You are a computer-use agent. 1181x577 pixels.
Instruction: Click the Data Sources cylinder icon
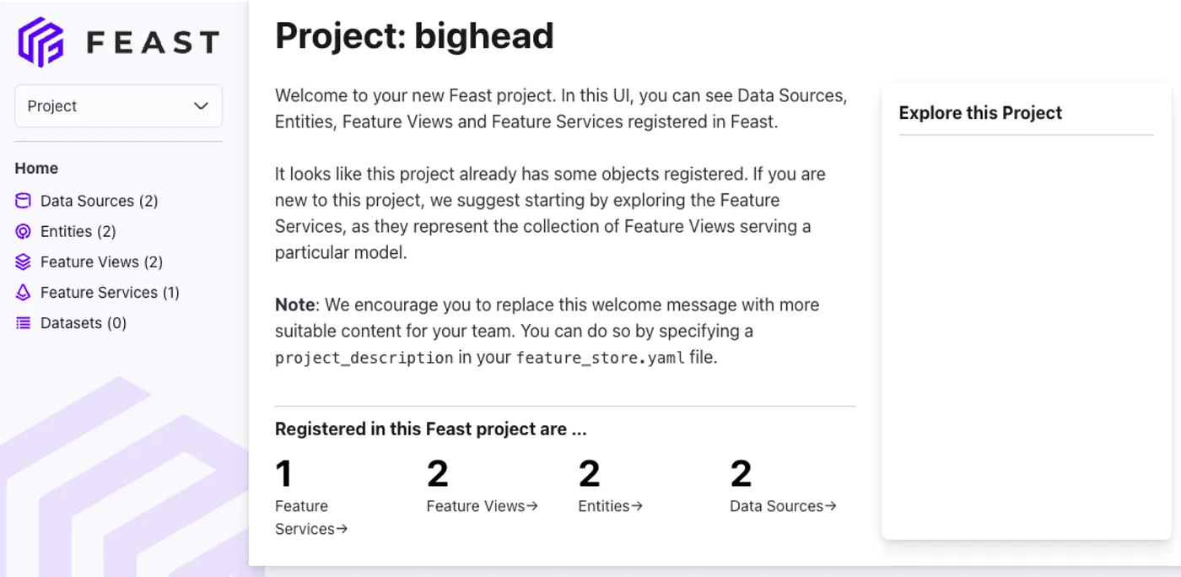click(x=23, y=201)
